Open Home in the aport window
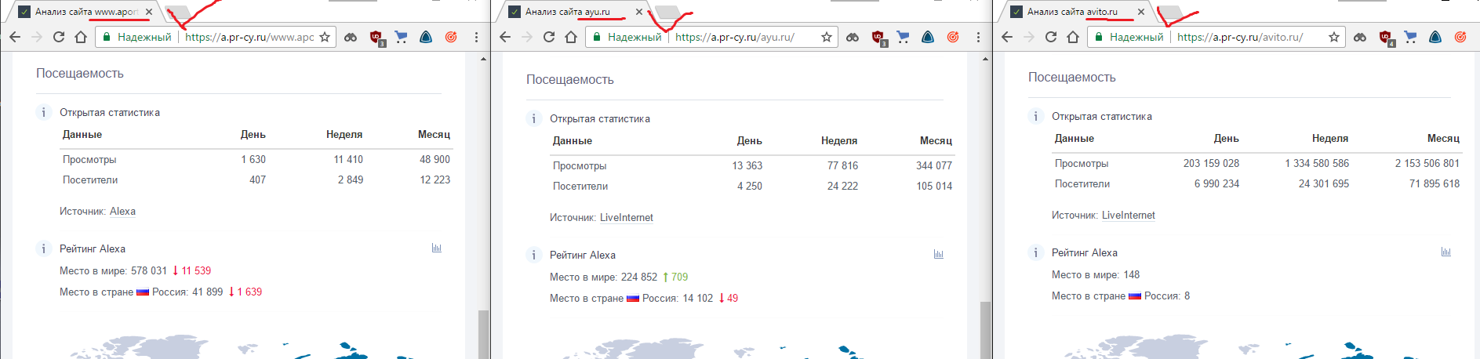This screenshot has width=1480, height=359. (80, 37)
